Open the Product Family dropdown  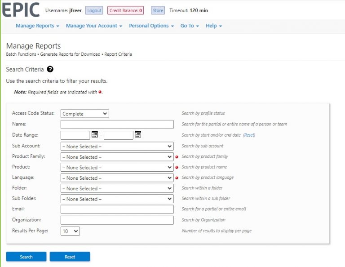click(x=117, y=157)
